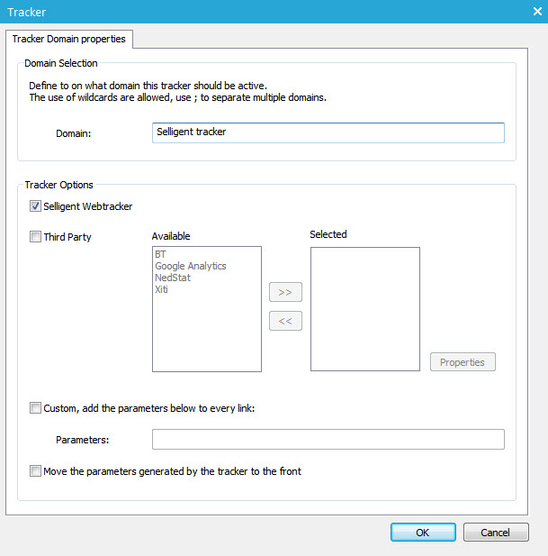Image resolution: width=548 pixels, height=556 pixels.
Task: Click inside the Selected trackers list box
Action: pyautogui.click(x=364, y=308)
